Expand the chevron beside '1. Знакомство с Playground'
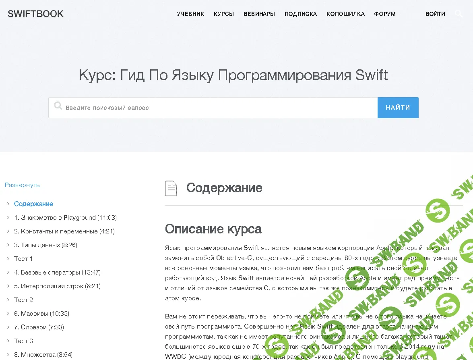473x360 pixels. click(x=8, y=217)
